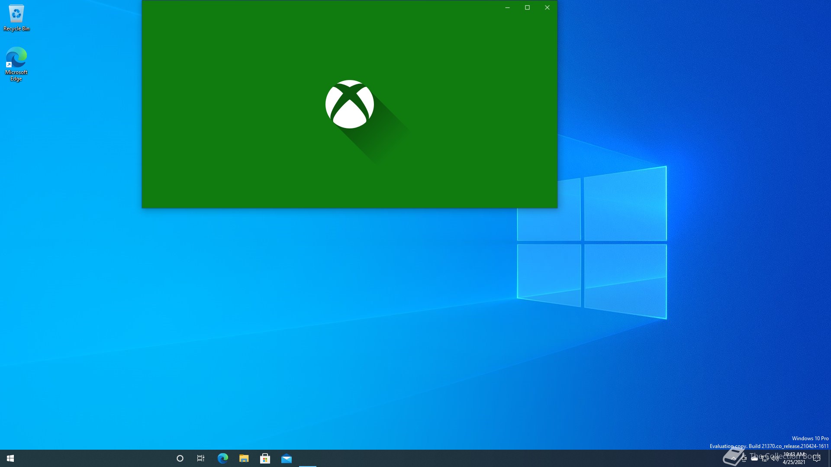Open the clock and date flyout
This screenshot has height=467, width=831.
tap(794, 458)
